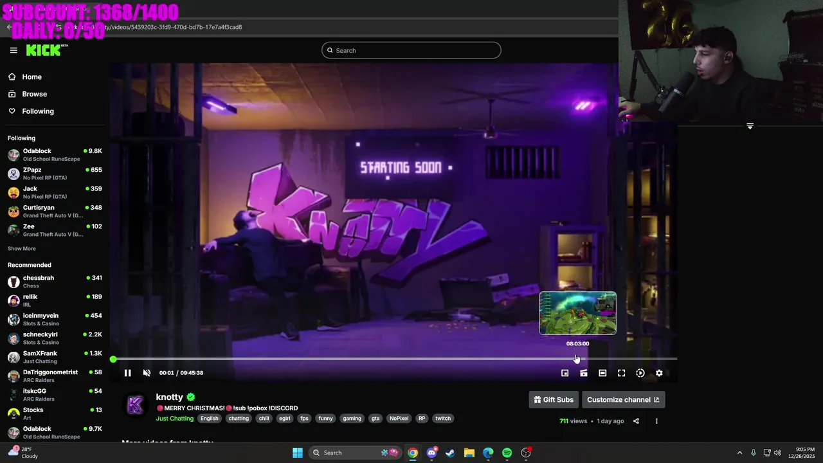Open the video more-options menu

coord(656,421)
